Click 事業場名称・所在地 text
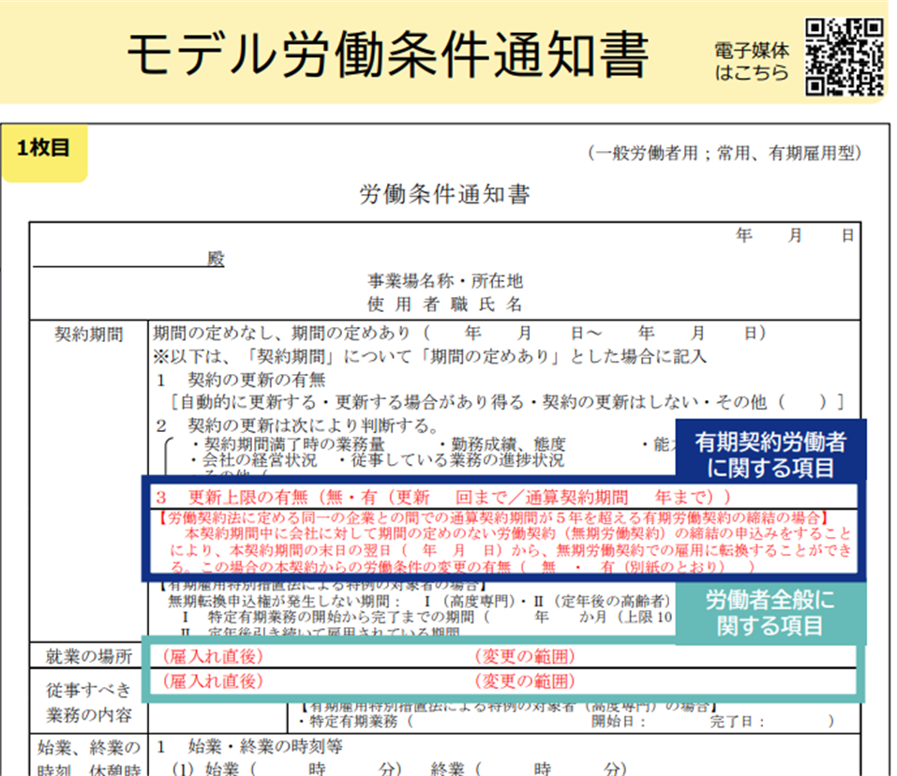 [x=444, y=281]
